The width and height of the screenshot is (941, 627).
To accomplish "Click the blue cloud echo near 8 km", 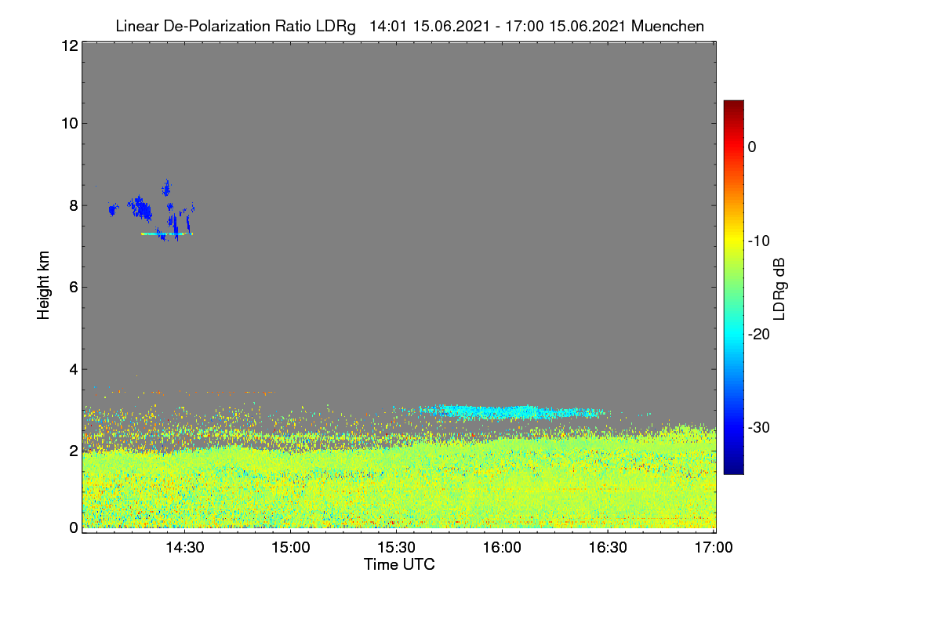I will click(x=141, y=208).
